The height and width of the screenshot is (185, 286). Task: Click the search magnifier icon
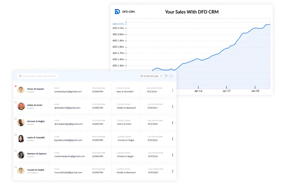tap(20, 76)
